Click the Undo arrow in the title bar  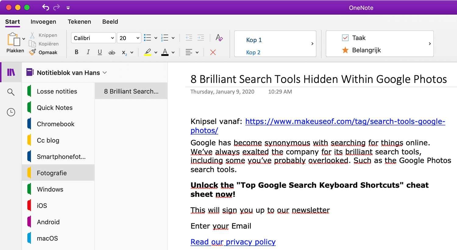tap(46, 7)
